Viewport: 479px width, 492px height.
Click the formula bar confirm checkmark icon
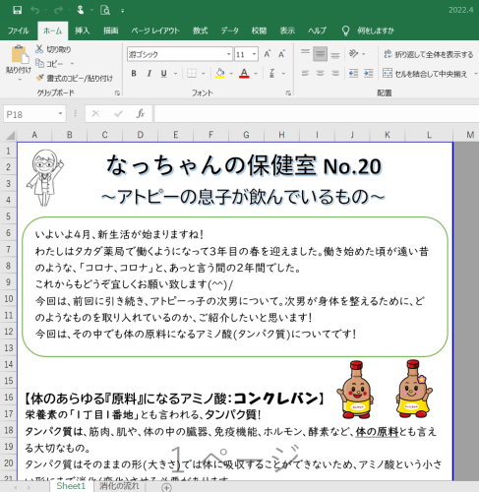(x=118, y=114)
